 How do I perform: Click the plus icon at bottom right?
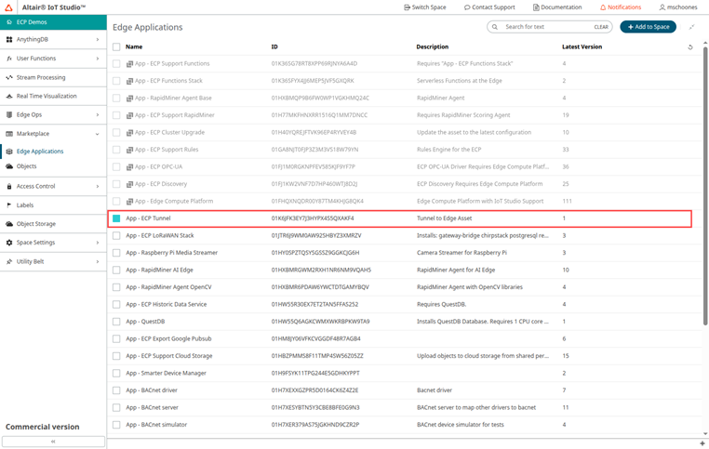tap(702, 443)
